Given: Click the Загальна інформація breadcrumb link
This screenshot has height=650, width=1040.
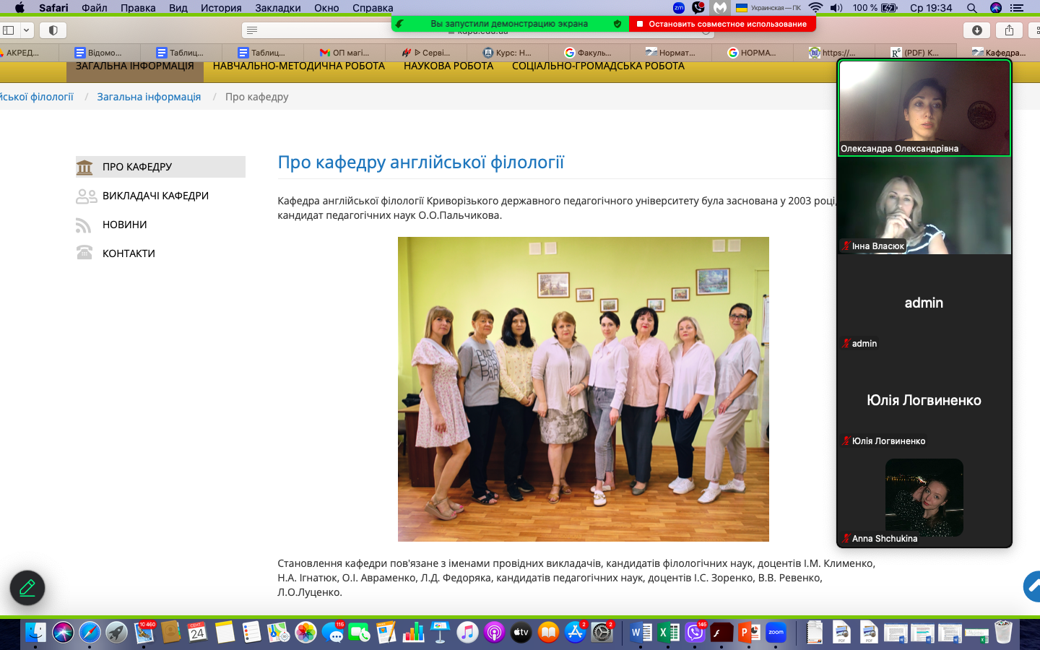Looking at the screenshot, I should point(149,97).
